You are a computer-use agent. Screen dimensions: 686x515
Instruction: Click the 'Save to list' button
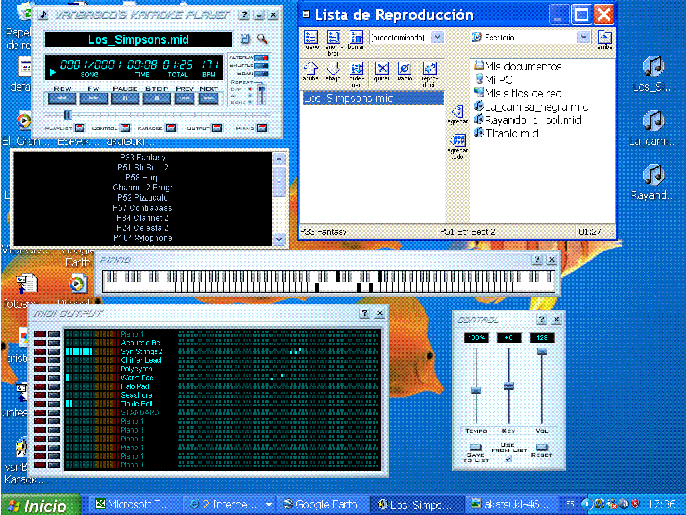coord(475,447)
